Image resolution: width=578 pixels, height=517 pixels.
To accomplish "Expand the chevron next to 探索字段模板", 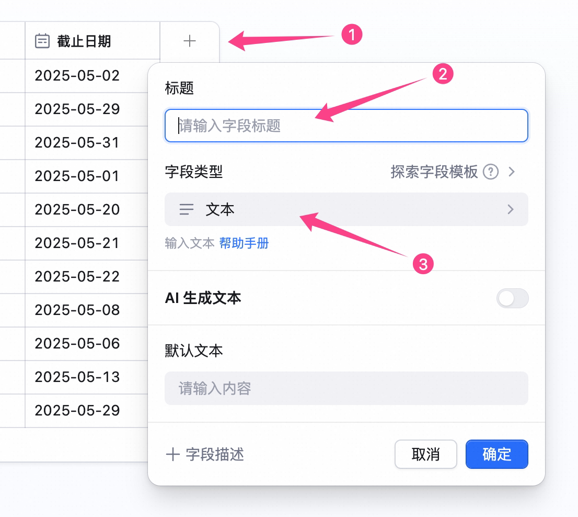I will [x=512, y=172].
